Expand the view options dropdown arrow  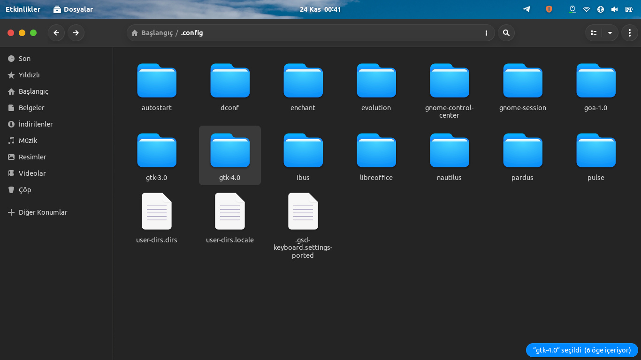(610, 33)
